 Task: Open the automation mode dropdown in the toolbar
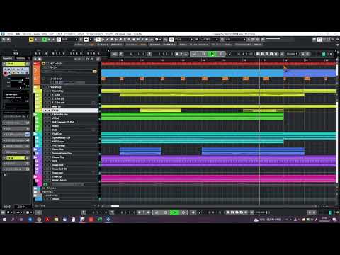pyautogui.click(x=69, y=40)
